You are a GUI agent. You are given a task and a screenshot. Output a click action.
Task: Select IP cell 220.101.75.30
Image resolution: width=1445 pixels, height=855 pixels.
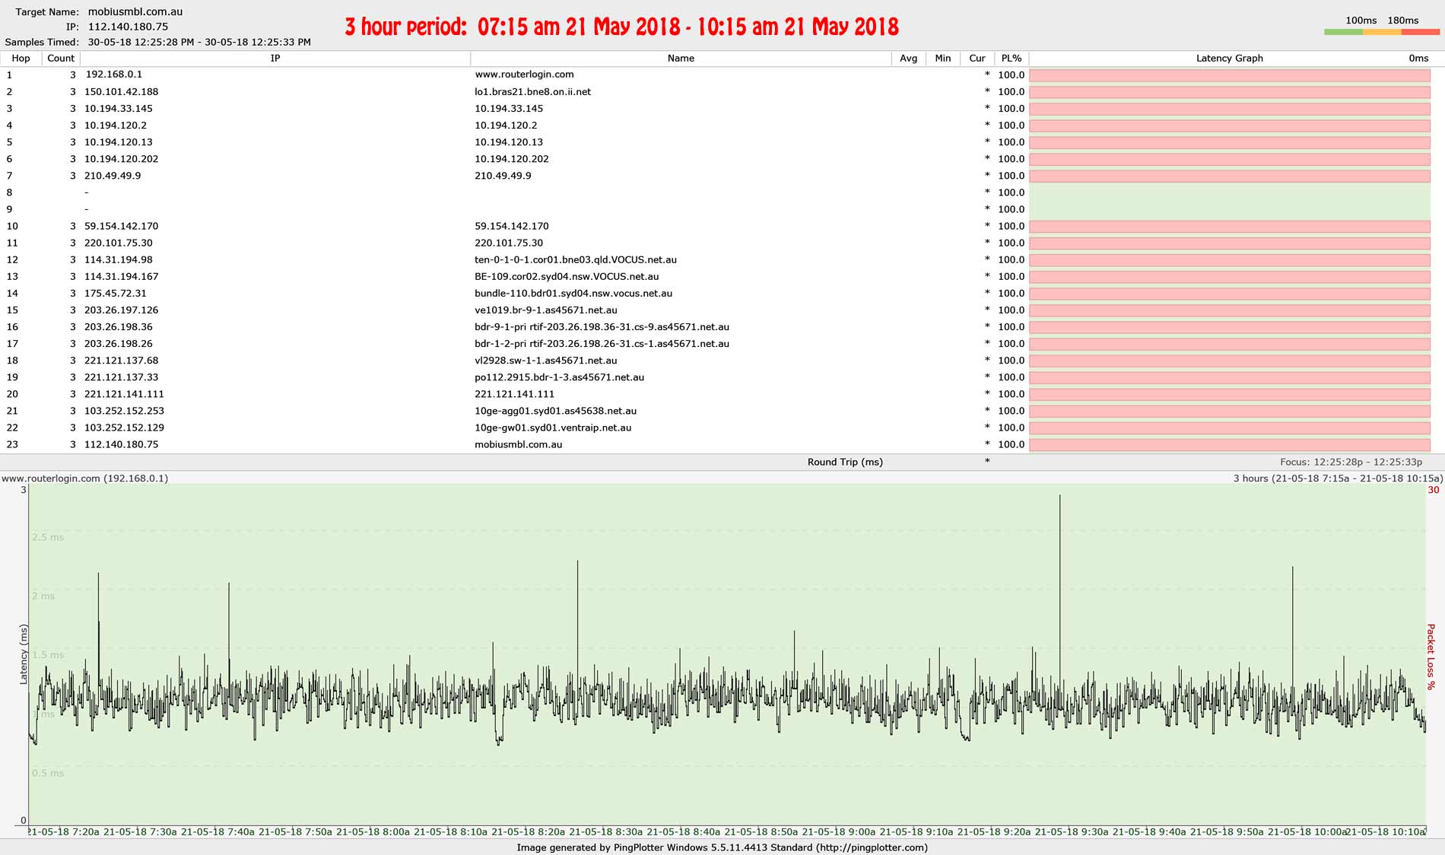(119, 243)
